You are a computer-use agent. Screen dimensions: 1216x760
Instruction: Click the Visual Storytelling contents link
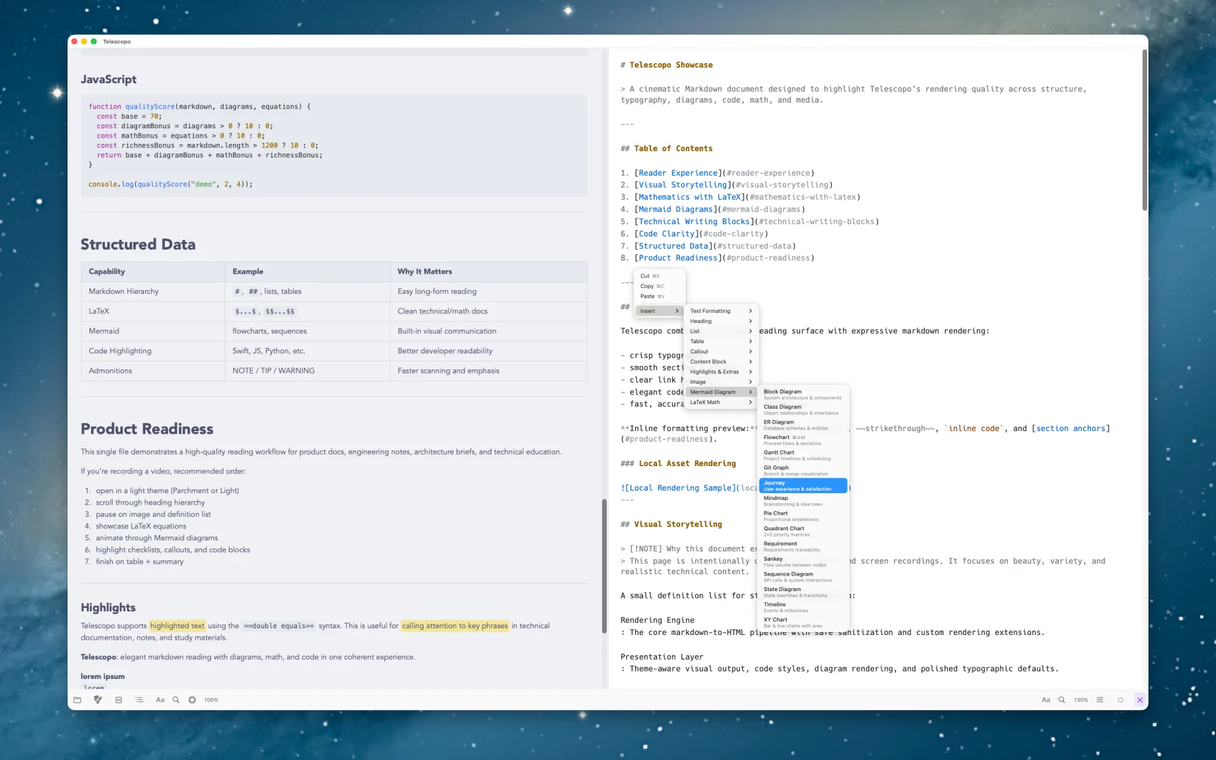683,184
